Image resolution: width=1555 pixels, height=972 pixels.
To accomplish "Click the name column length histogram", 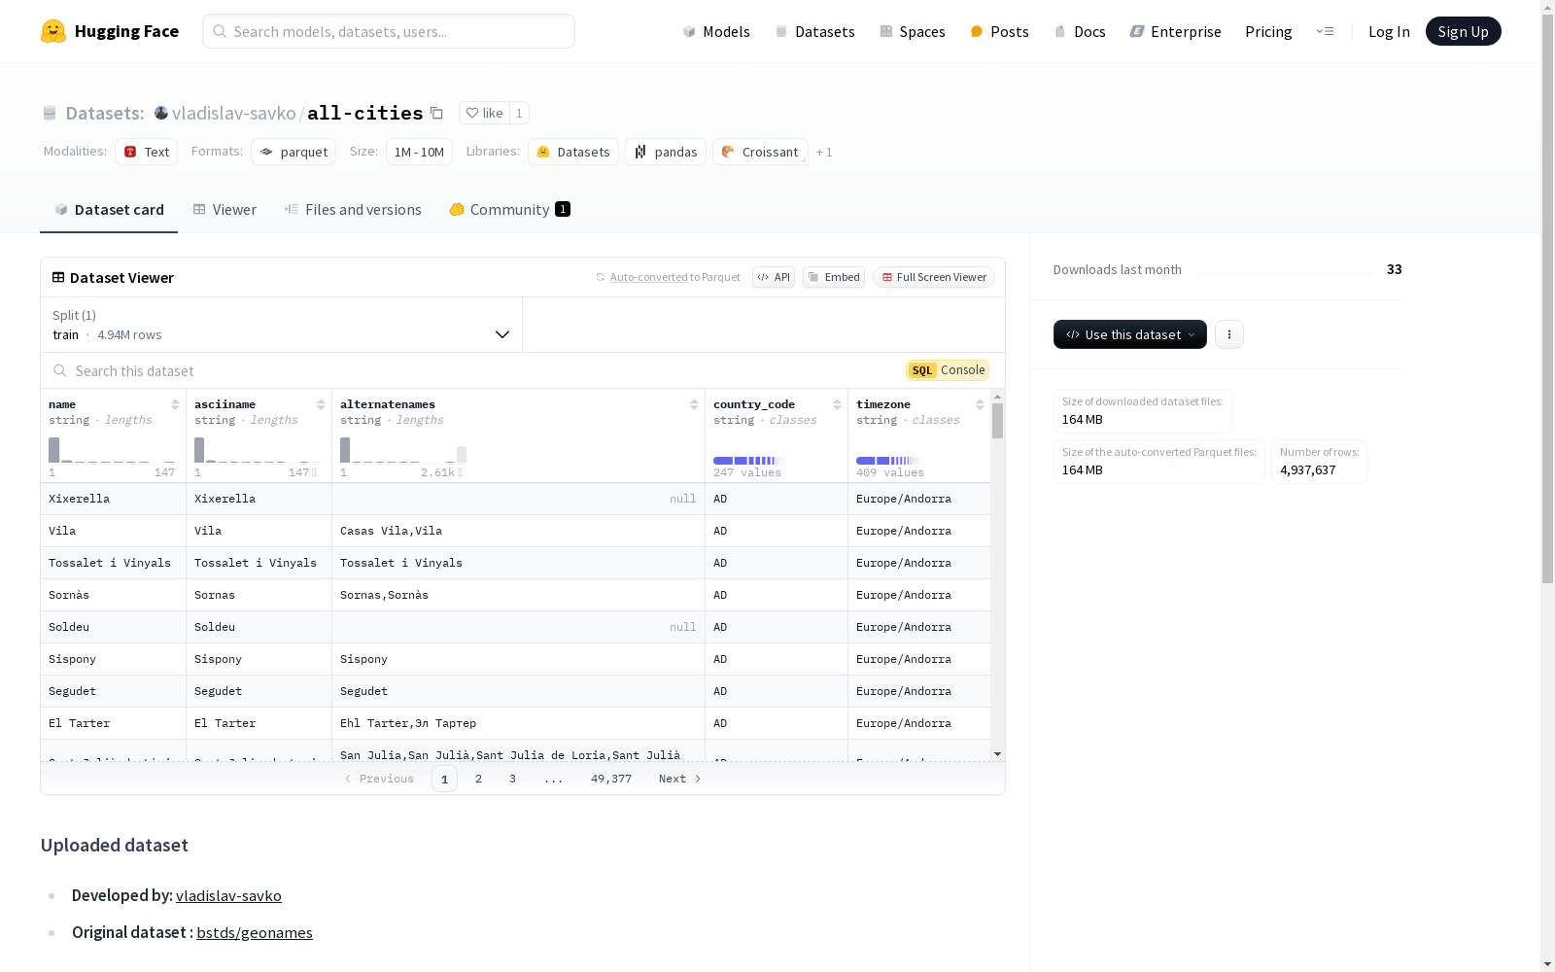I will pos(112,450).
